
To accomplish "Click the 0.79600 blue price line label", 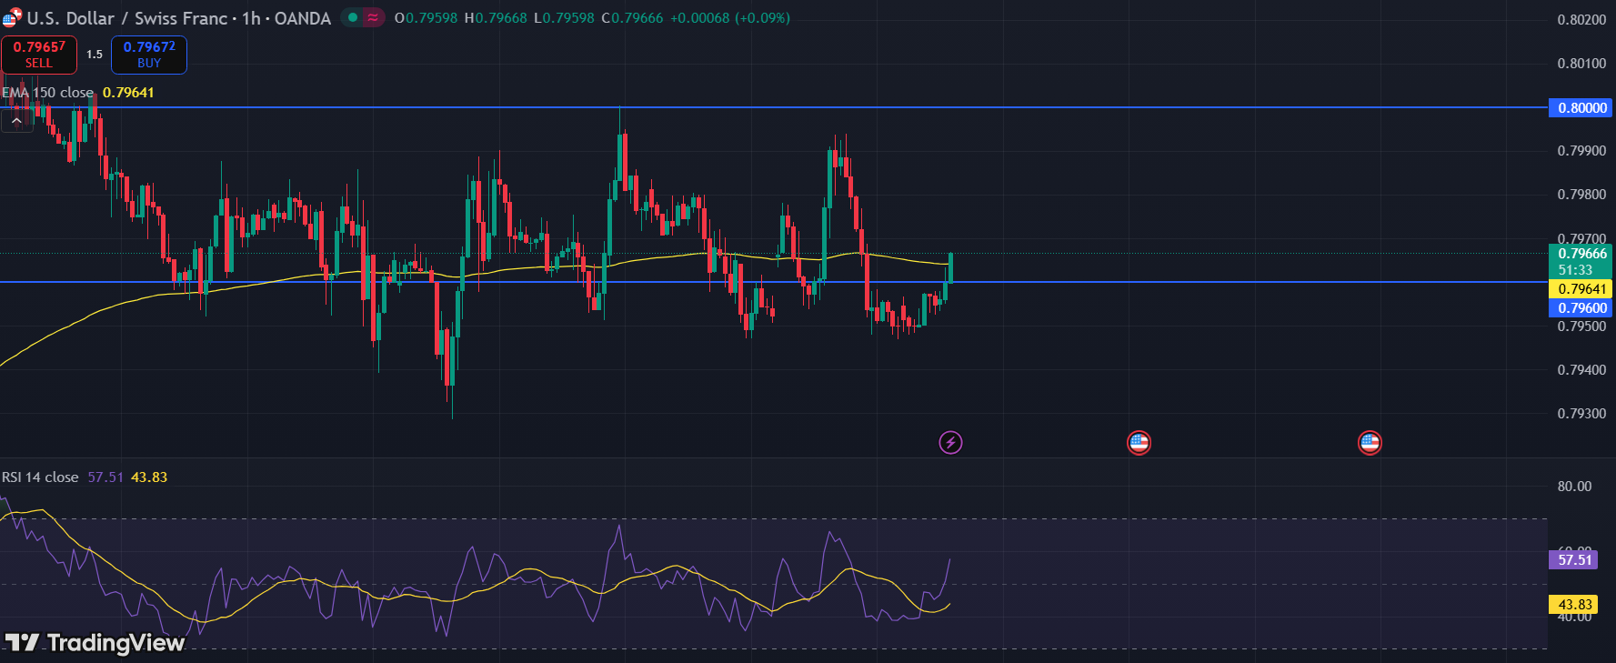I will (1581, 308).
